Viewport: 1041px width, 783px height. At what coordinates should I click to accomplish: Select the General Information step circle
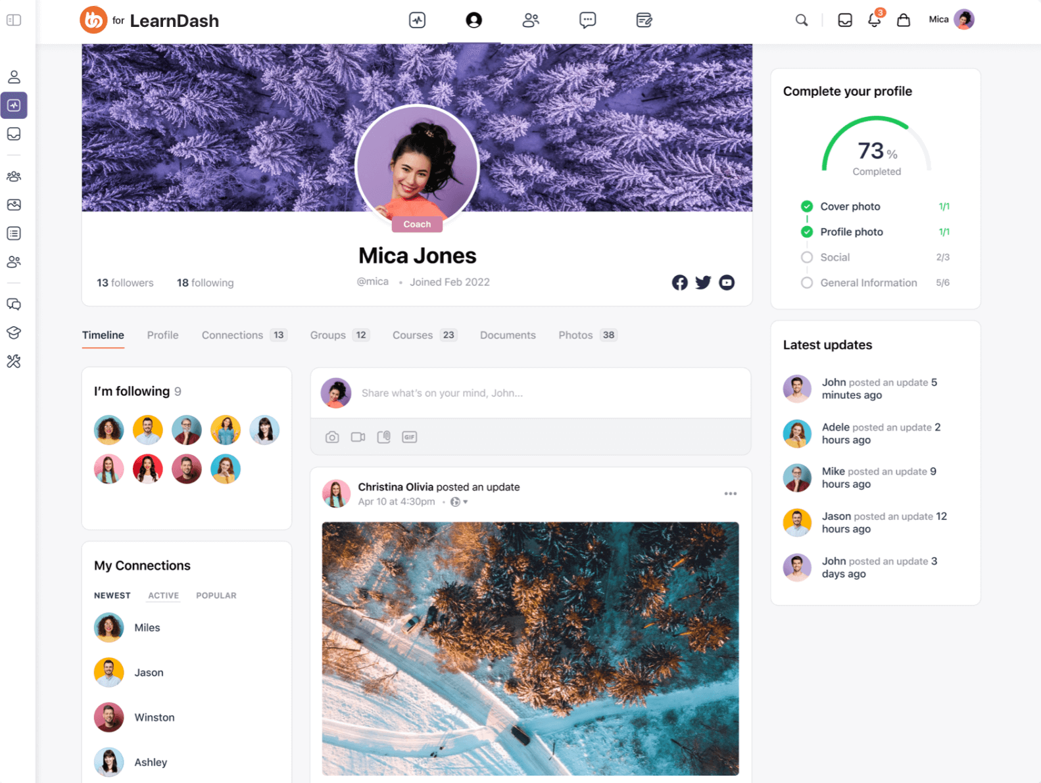[x=807, y=283]
